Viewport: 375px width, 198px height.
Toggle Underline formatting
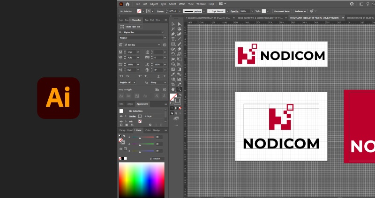coord(158,76)
